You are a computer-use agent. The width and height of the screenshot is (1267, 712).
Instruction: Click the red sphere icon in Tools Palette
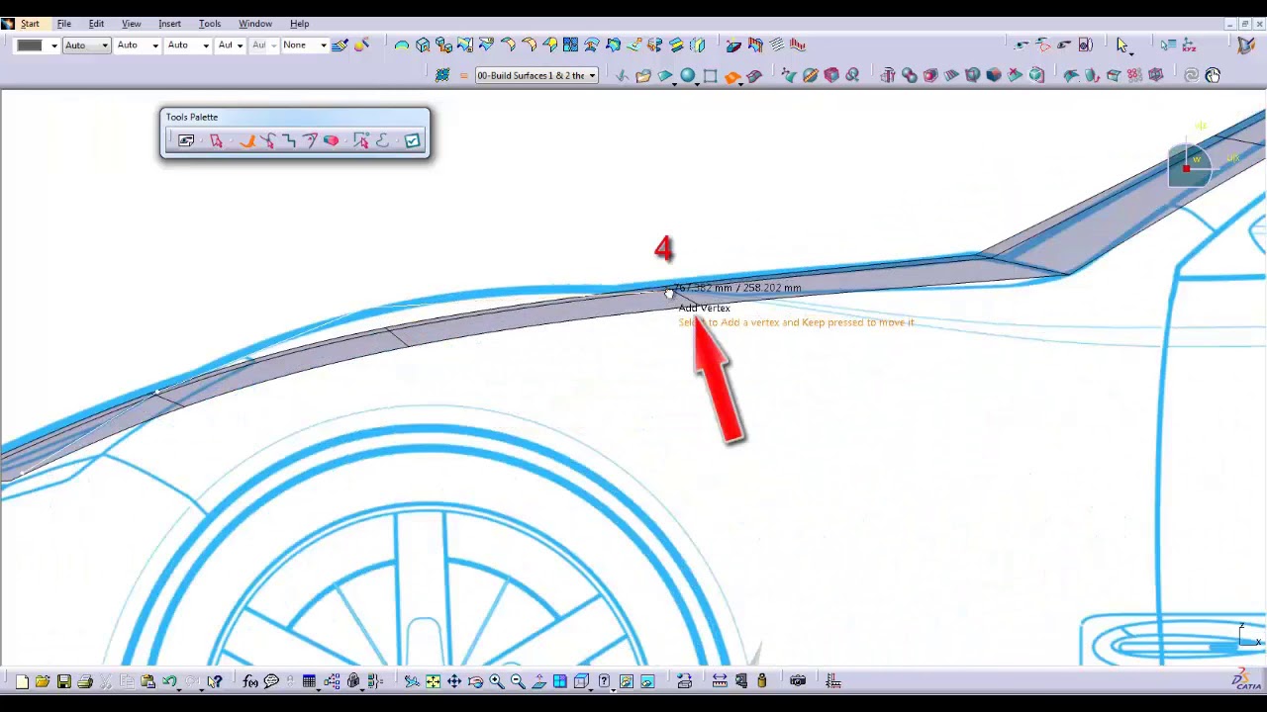331,140
